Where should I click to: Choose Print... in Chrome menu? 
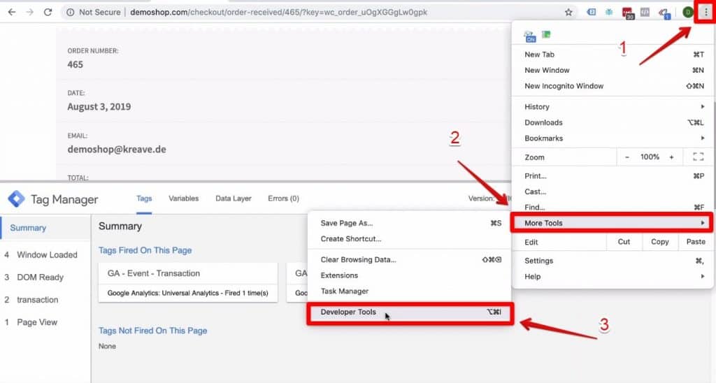pyautogui.click(x=612, y=176)
